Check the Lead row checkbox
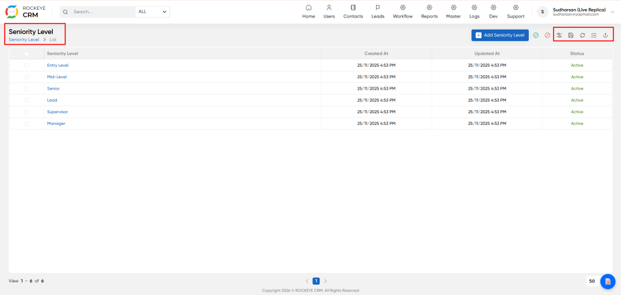Image resolution: width=621 pixels, height=295 pixels. (27, 101)
